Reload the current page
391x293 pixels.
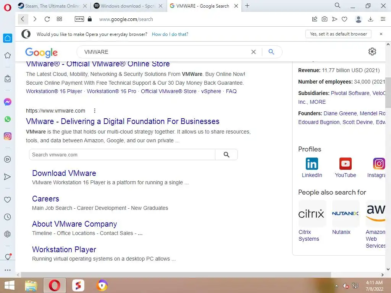[x=47, y=19]
